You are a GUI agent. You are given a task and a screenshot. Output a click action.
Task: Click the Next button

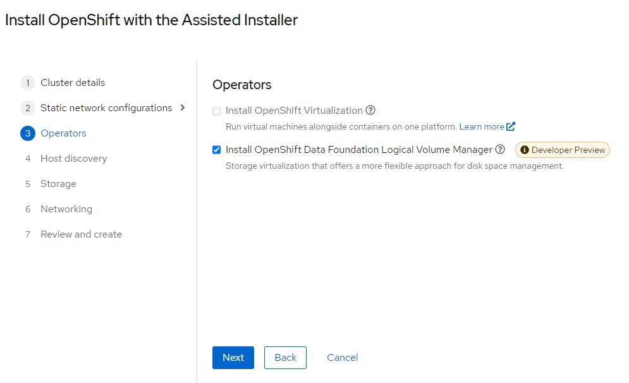233,357
